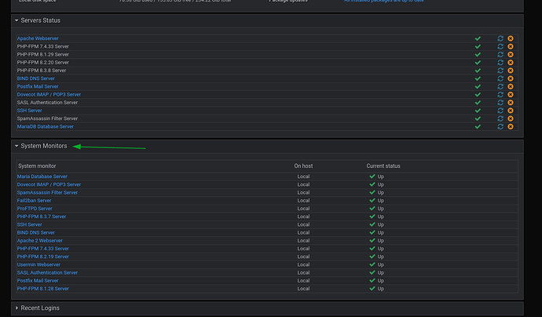
Task: Restart PHP-FPM 8.3.8 Server
Action: click(x=500, y=71)
